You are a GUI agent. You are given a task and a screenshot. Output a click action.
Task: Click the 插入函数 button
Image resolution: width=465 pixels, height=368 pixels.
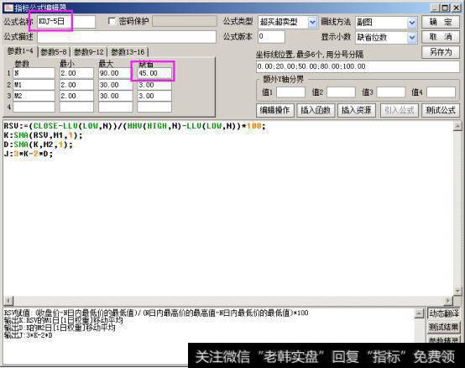point(316,110)
